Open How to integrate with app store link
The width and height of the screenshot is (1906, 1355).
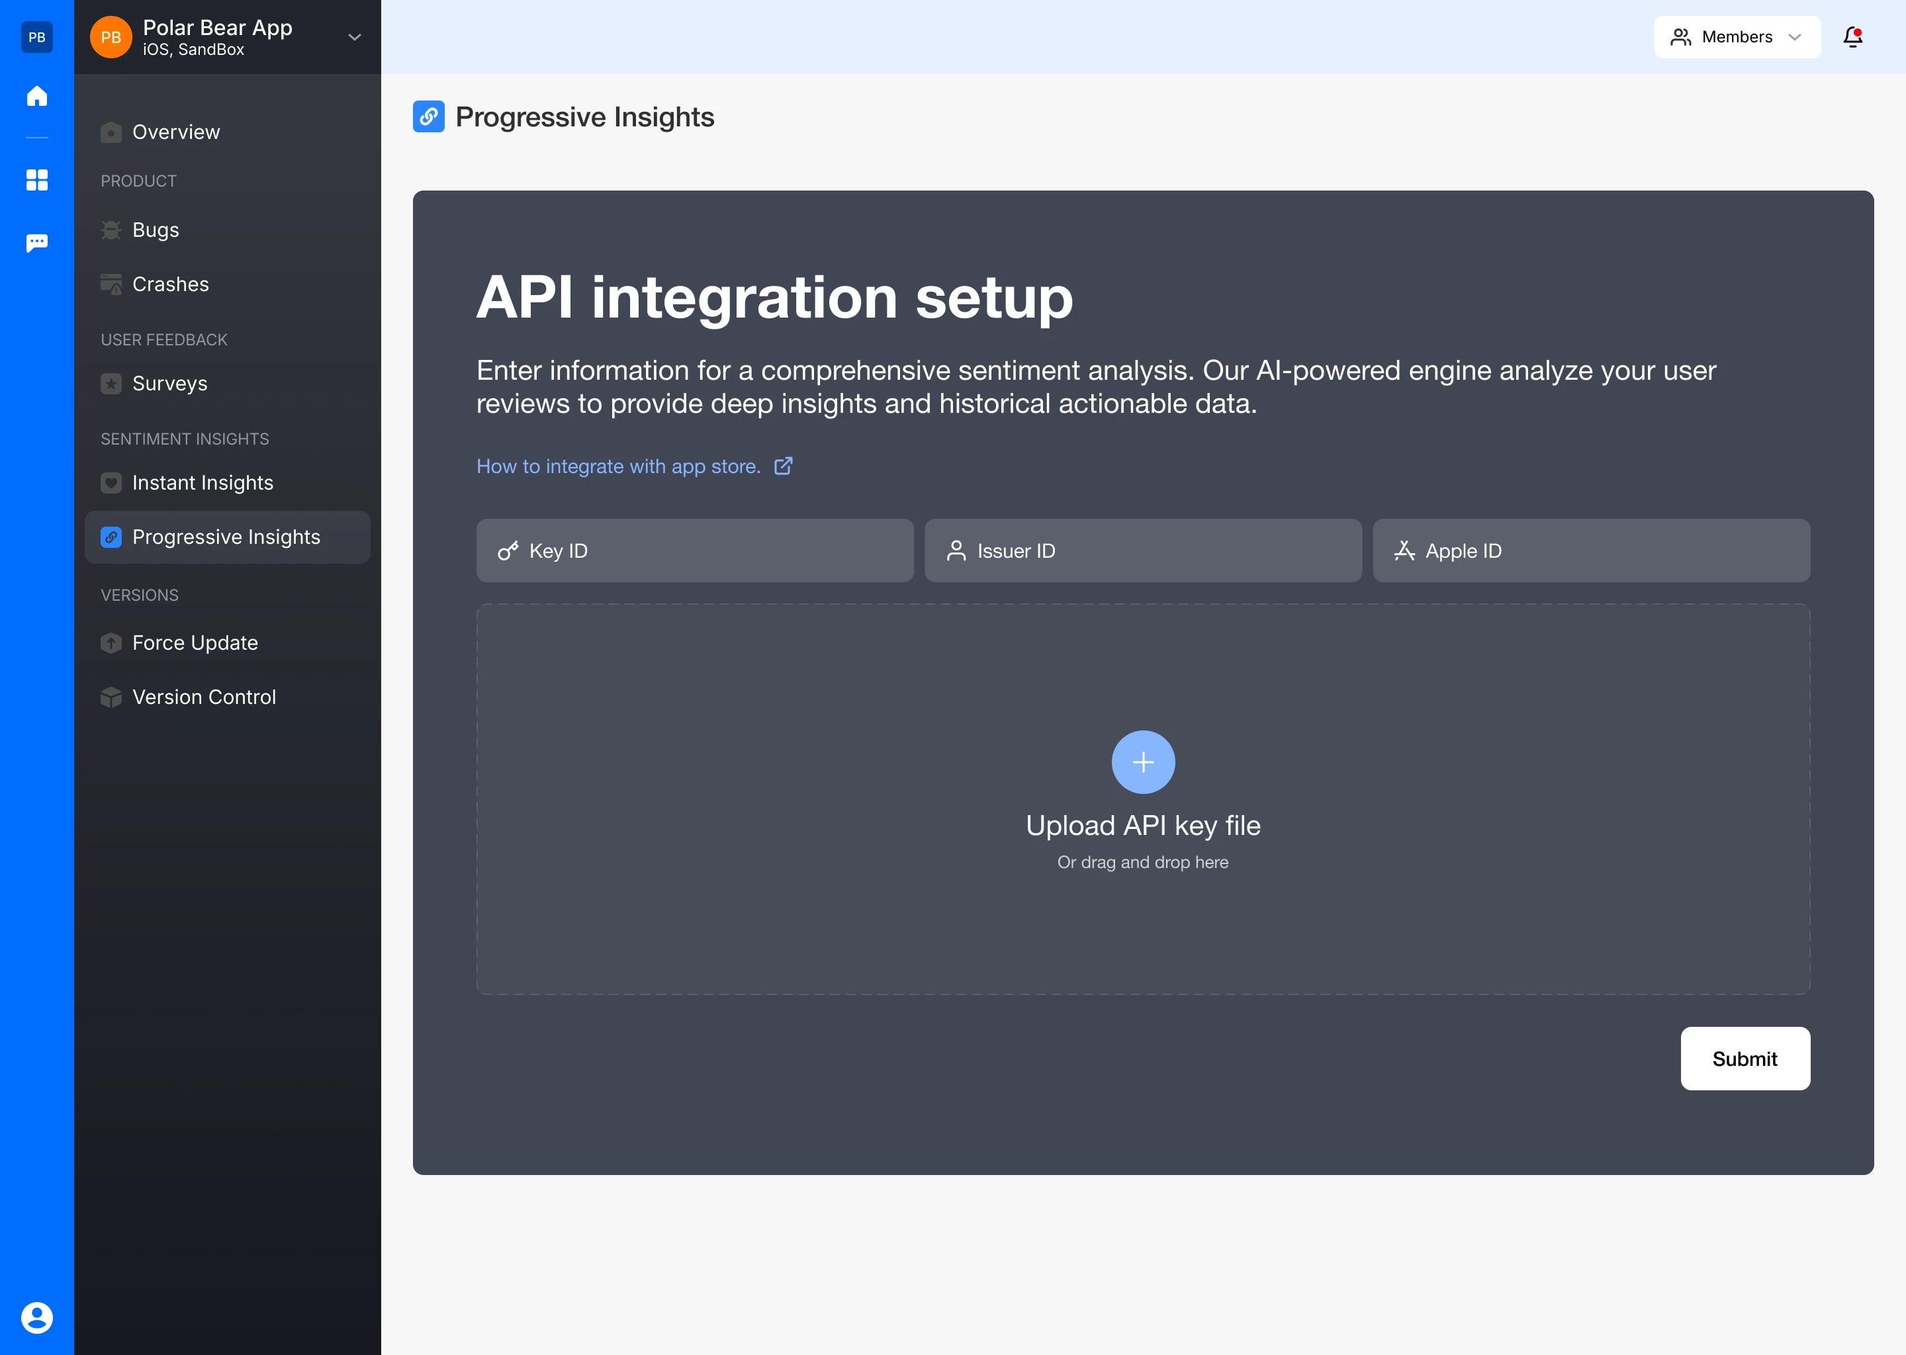point(618,466)
